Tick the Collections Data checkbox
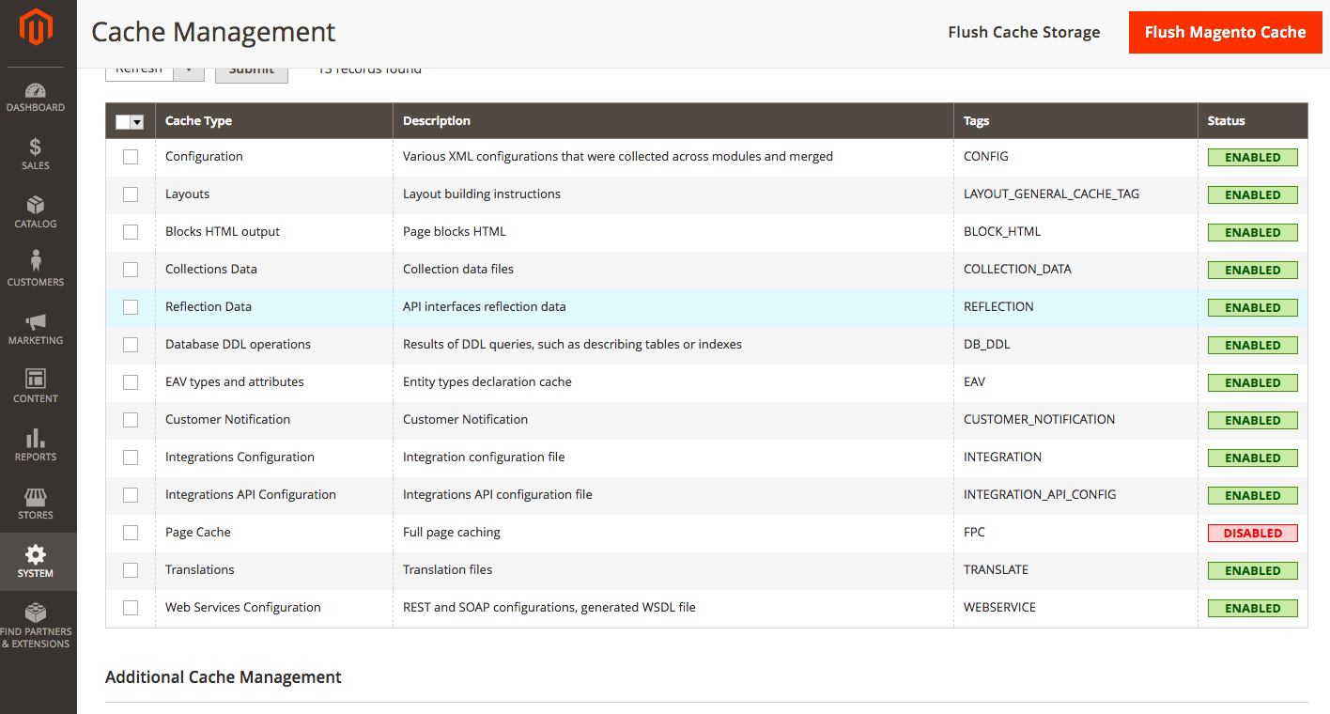 point(131,270)
